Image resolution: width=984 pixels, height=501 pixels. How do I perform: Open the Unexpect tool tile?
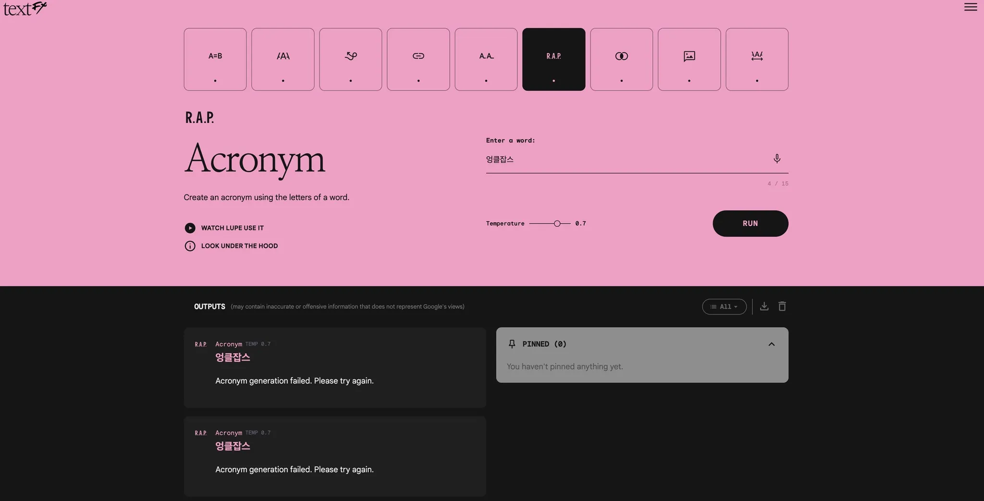tap(350, 59)
